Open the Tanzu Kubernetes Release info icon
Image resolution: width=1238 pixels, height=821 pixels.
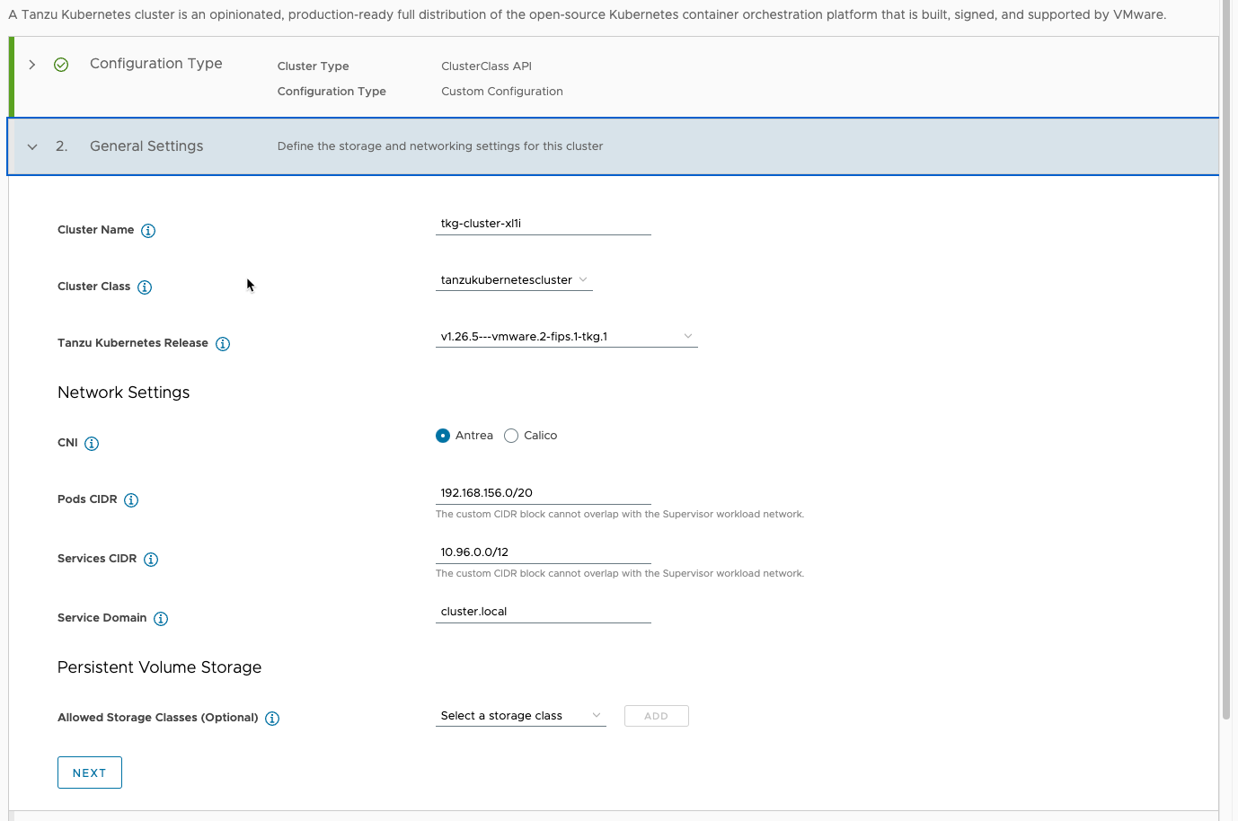223,344
